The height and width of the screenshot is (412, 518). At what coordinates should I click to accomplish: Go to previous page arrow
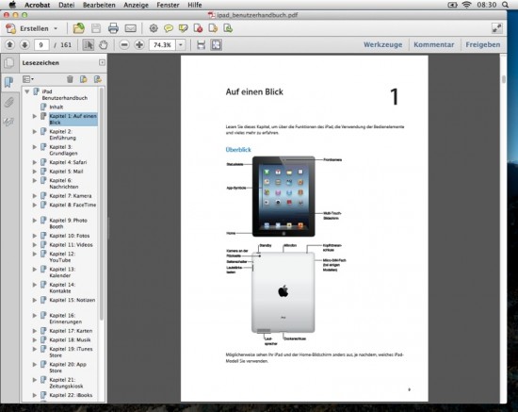[9, 44]
